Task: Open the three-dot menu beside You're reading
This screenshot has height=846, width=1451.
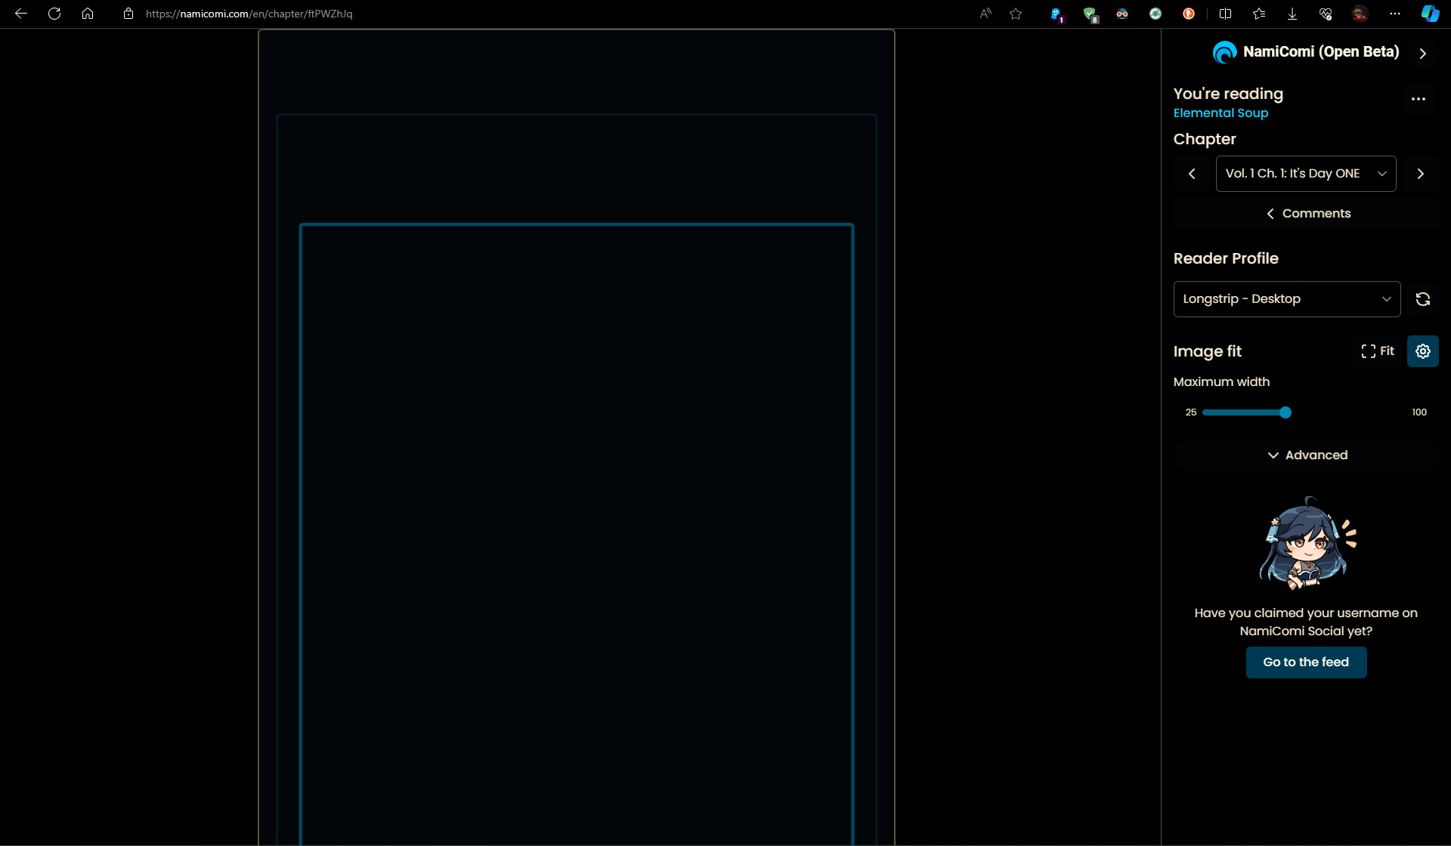Action: tap(1418, 99)
